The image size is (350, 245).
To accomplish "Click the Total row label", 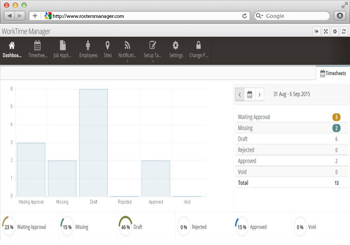I will (x=243, y=183).
